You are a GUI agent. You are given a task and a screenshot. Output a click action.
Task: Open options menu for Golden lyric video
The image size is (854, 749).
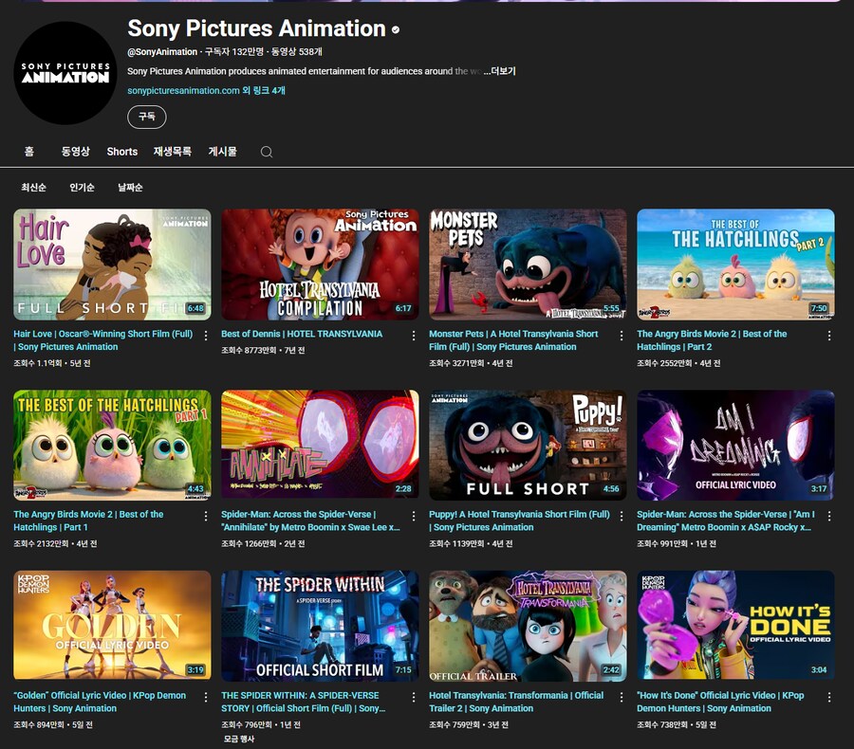(x=206, y=697)
